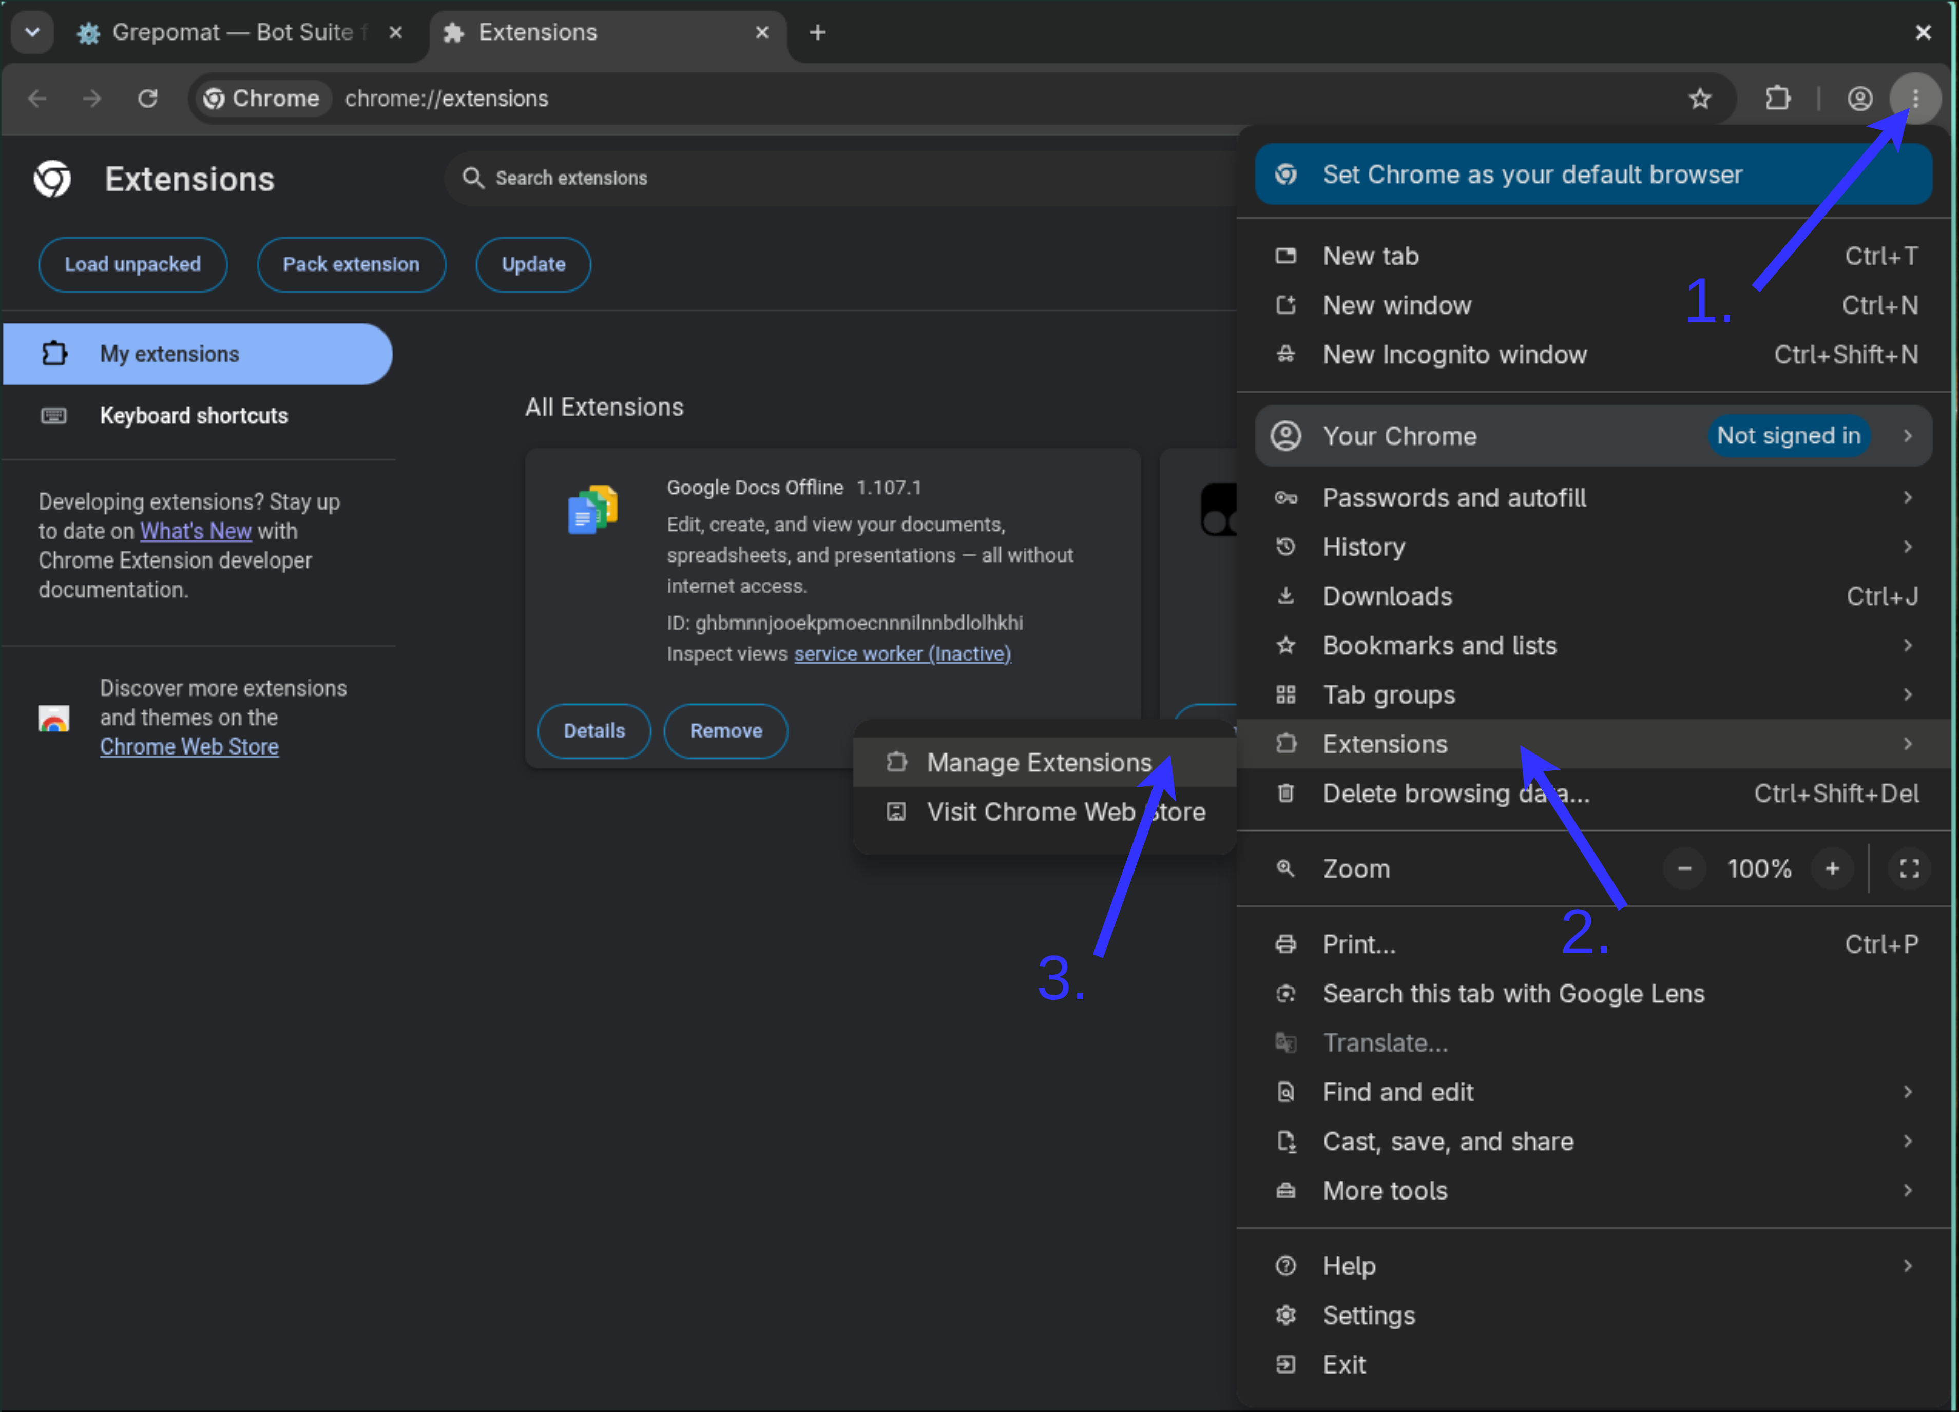Open a new tab with plus button
1959x1412 pixels.
817,33
